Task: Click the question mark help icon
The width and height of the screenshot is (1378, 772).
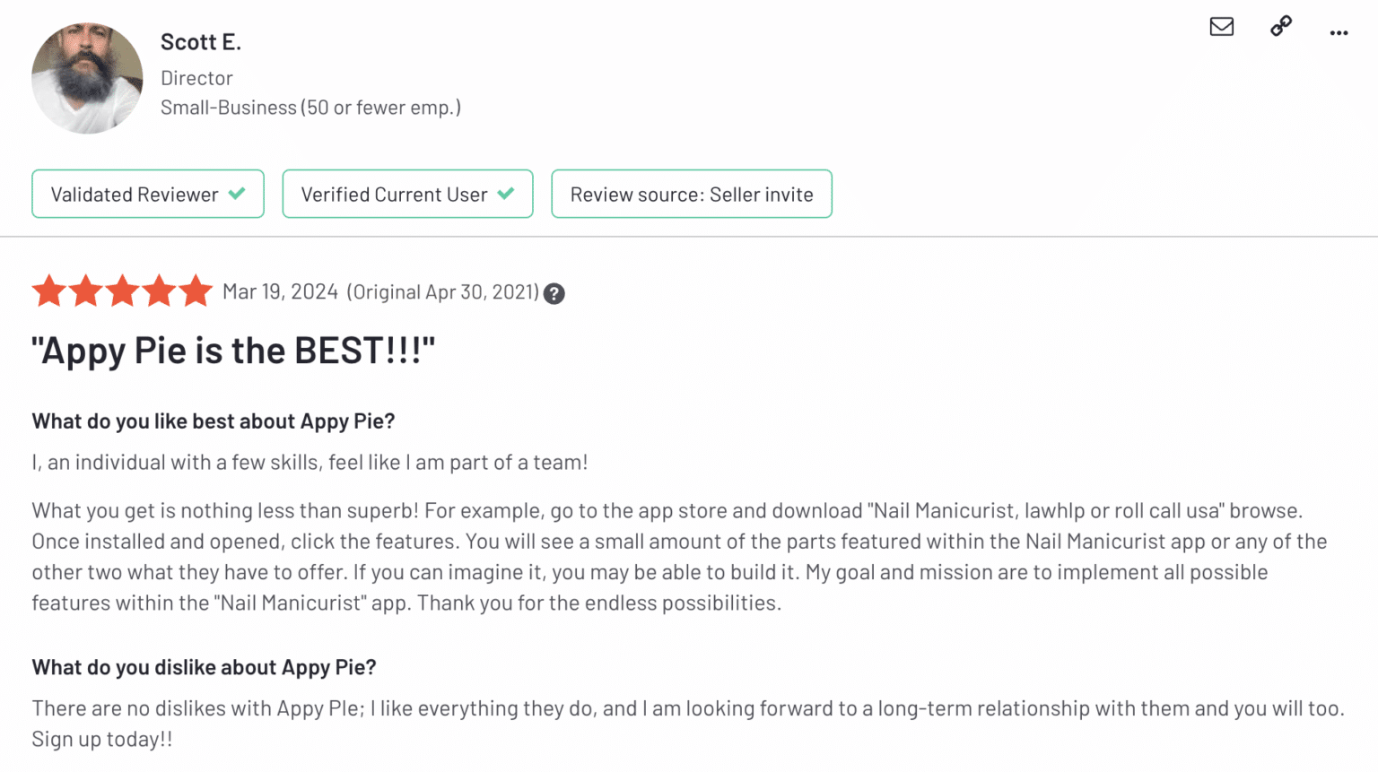Action: [554, 294]
